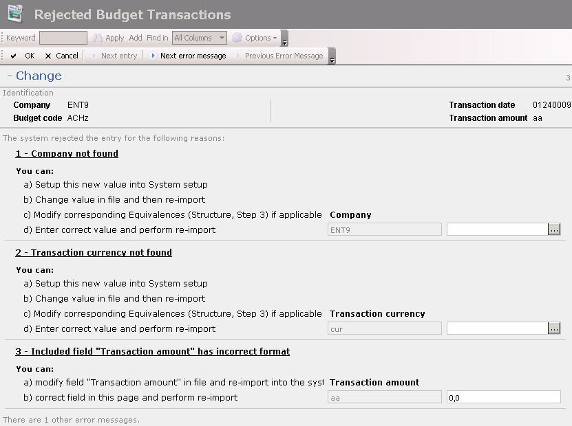This screenshot has height=426, width=572.
Task: Expand the Options dropdown arrow
Action: (275, 38)
